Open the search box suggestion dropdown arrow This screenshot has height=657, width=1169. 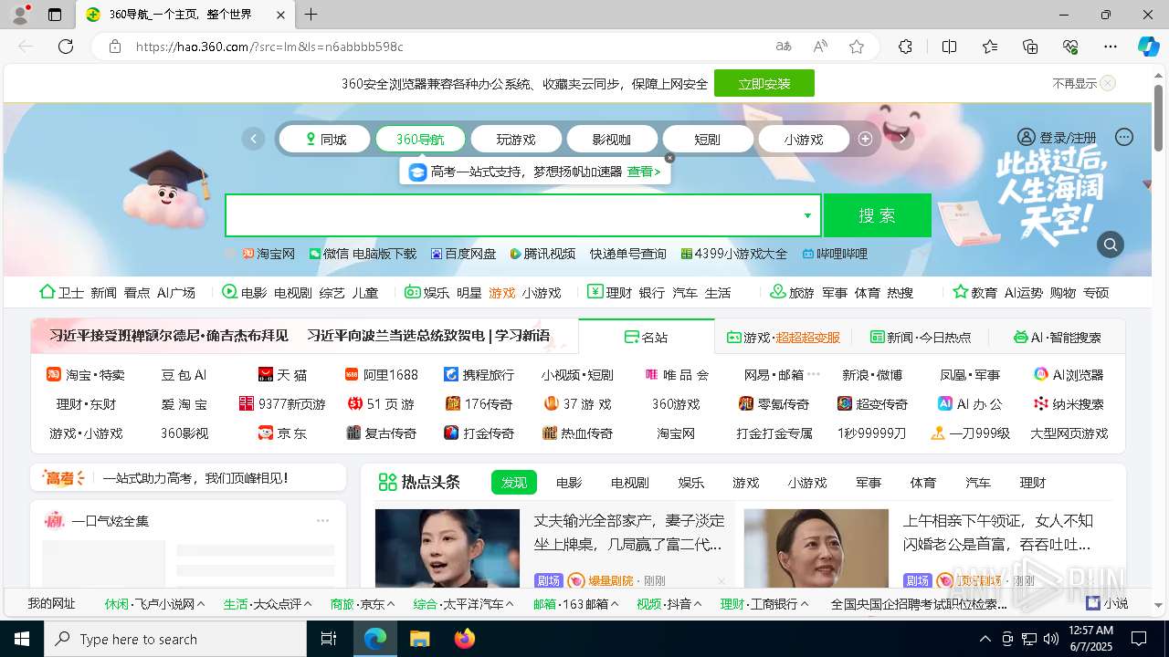coord(807,215)
